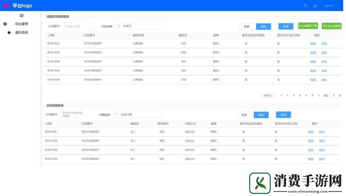Click the 导入Excel数据 button

(331, 26)
